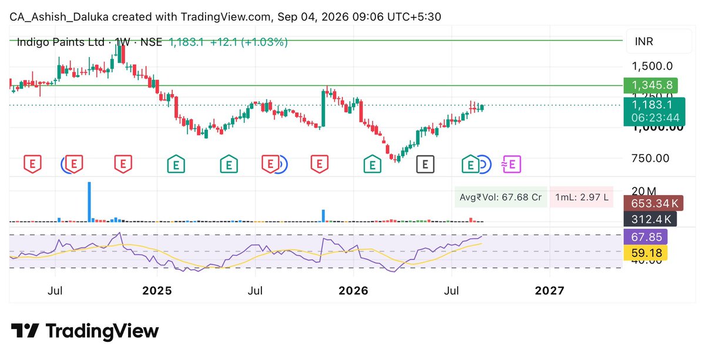Click the Avg₹Vol: 67.68 Cr box
The height and width of the screenshot is (359, 705).
point(501,197)
